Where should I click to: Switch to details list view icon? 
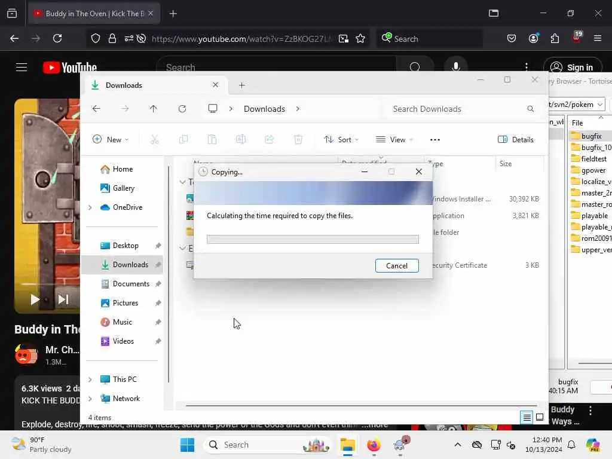(527, 418)
